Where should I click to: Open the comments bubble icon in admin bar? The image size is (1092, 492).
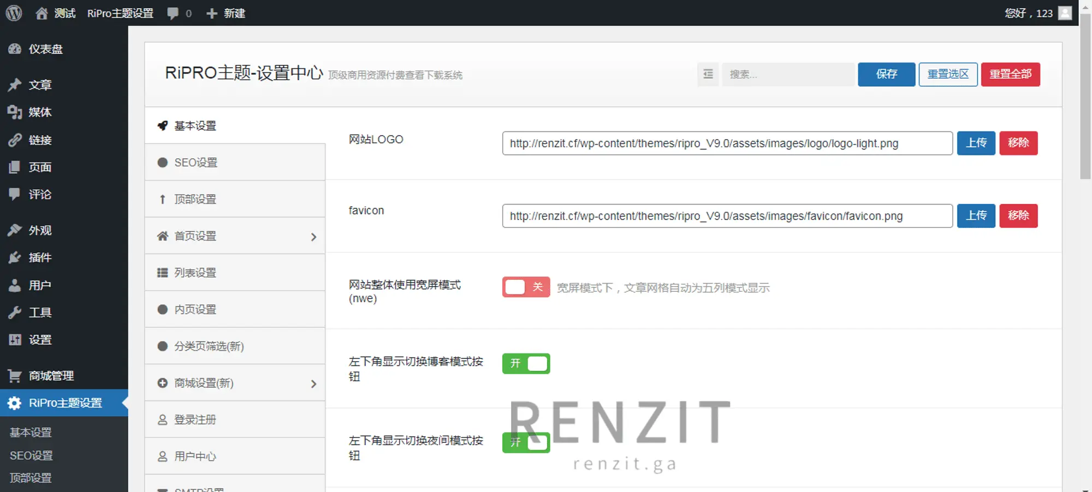pyautogui.click(x=173, y=13)
